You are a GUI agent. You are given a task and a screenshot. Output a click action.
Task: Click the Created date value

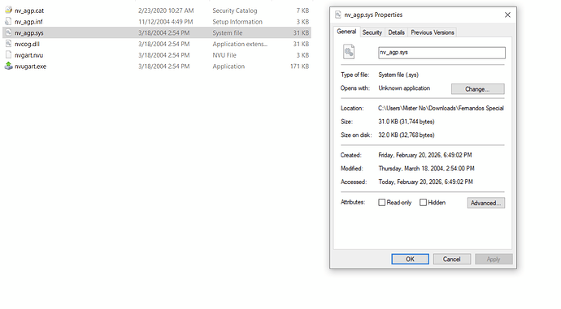pos(425,154)
